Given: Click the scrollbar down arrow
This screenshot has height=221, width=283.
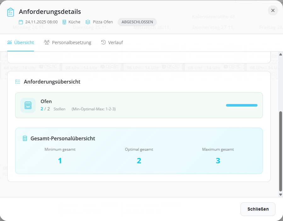Looking at the screenshot, I should point(280,194).
